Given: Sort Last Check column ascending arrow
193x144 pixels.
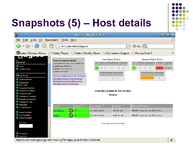Looking at the screenshot, I should coord(103,105).
